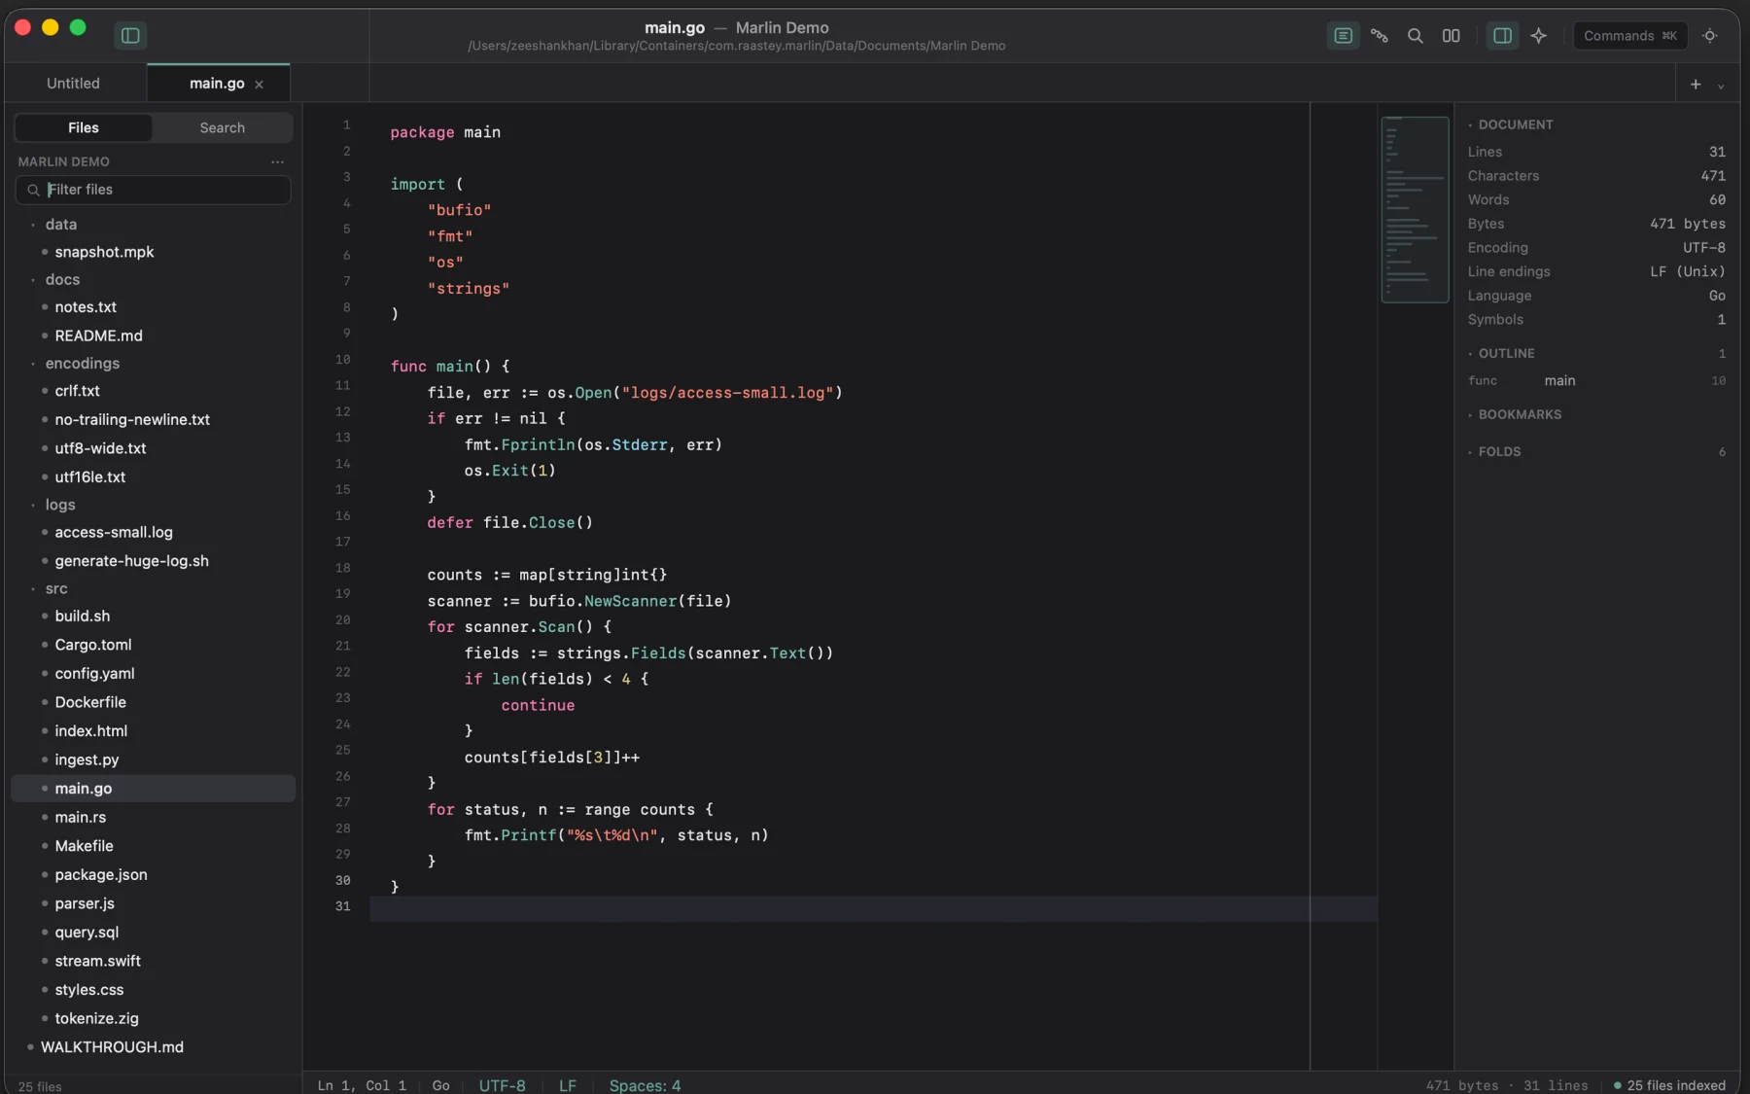This screenshot has width=1750, height=1094.
Task: Open the tab list chevron dropdown
Action: click(1721, 86)
